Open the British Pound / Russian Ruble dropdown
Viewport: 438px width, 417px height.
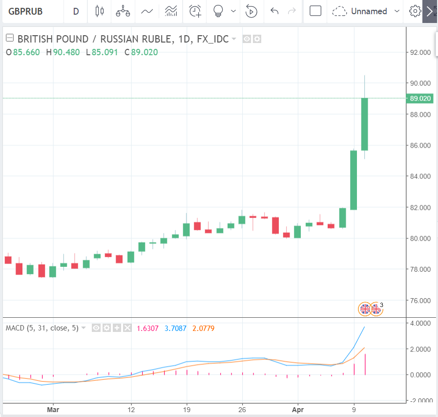234,39
